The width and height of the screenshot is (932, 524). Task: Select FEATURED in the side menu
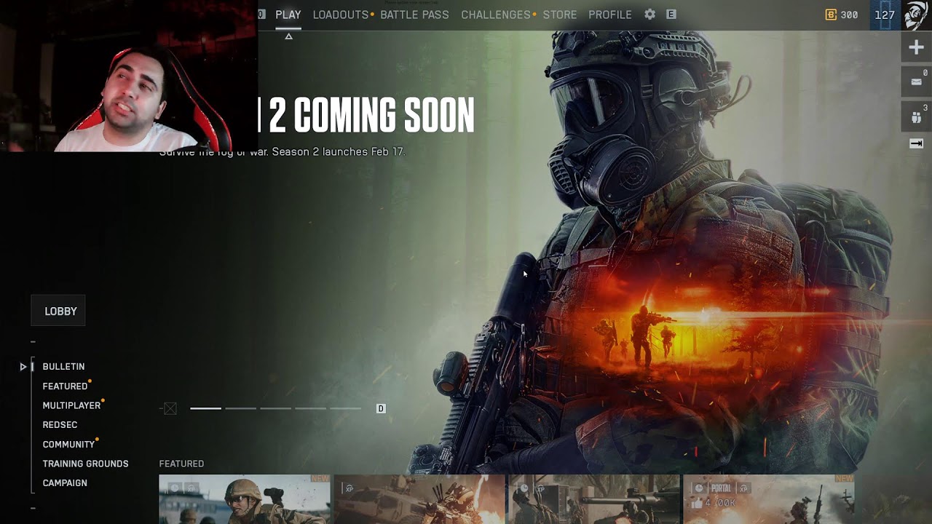65,386
